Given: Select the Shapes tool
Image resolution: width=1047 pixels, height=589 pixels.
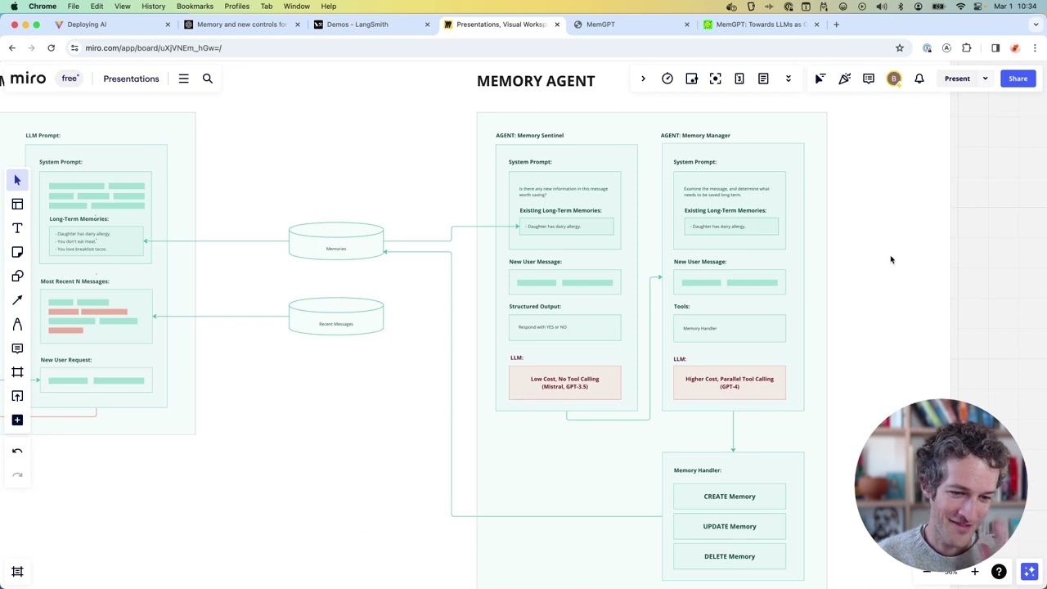Looking at the screenshot, I should 17,276.
